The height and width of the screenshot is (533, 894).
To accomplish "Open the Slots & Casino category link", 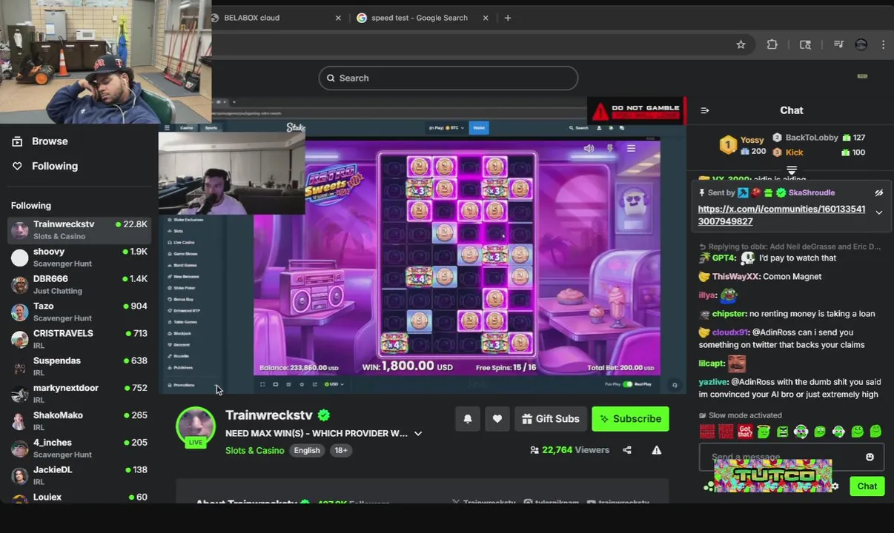I will tap(254, 450).
